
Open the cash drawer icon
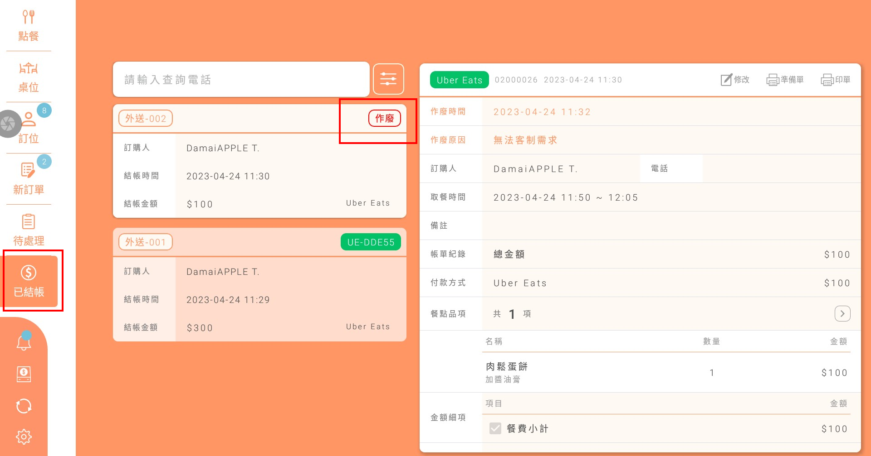point(24,374)
